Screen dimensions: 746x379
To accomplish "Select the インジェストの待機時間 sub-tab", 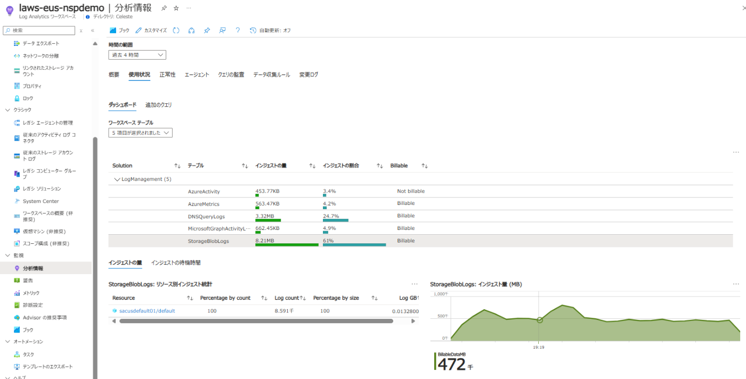I will [176, 262].
